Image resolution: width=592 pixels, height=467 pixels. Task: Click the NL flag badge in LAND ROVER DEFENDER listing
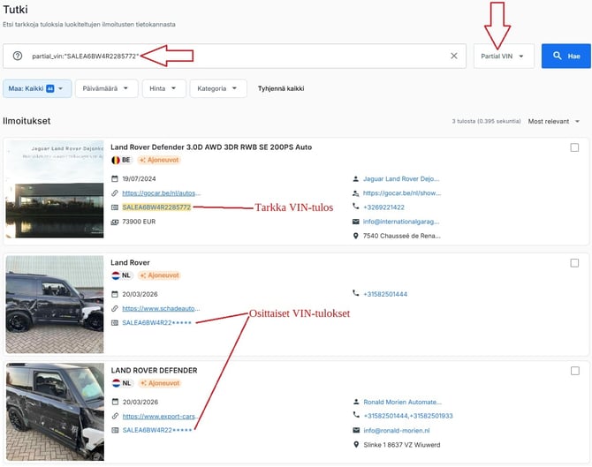pos(122,383)
